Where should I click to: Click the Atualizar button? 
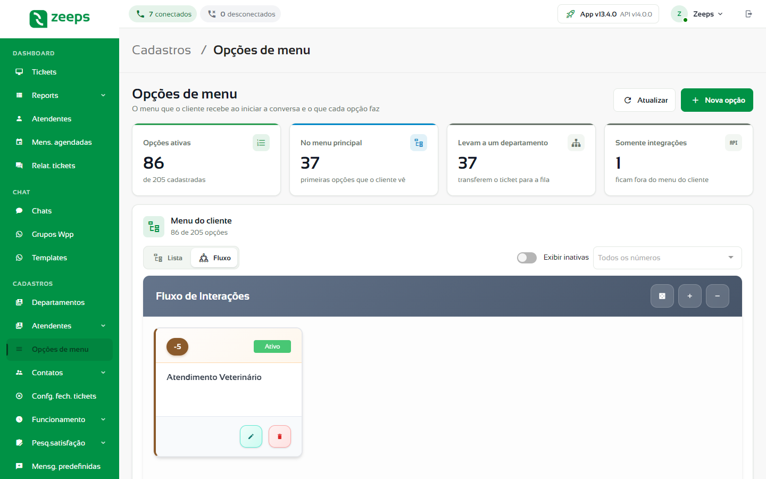[x=644, y=100]
